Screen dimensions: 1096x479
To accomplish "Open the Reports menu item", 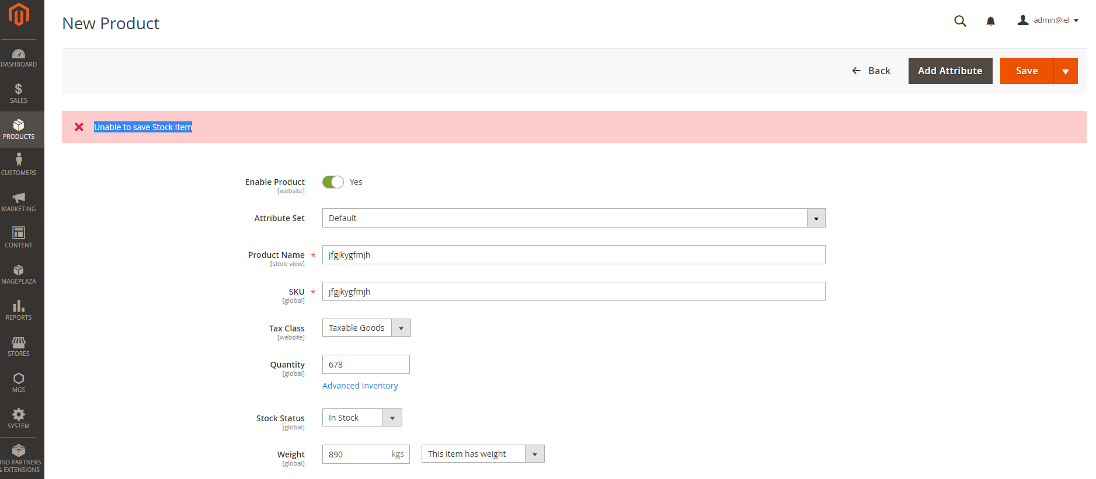I will point(19,310).
